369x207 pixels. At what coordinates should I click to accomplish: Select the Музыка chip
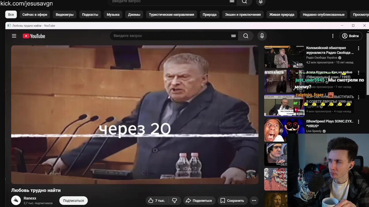click(113, 14)
